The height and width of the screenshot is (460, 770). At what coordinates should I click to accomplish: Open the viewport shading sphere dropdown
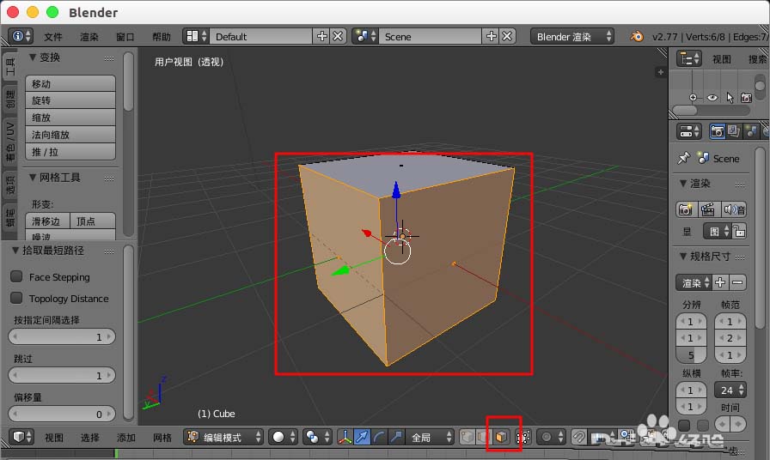[x=284, y=437]
